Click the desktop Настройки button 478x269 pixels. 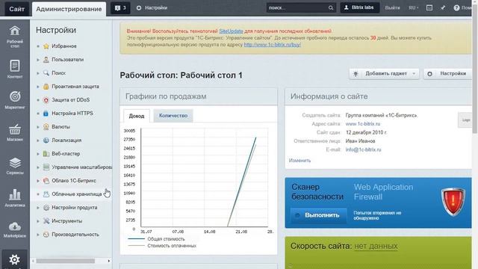pyautogui.click(x=447, y=73)
